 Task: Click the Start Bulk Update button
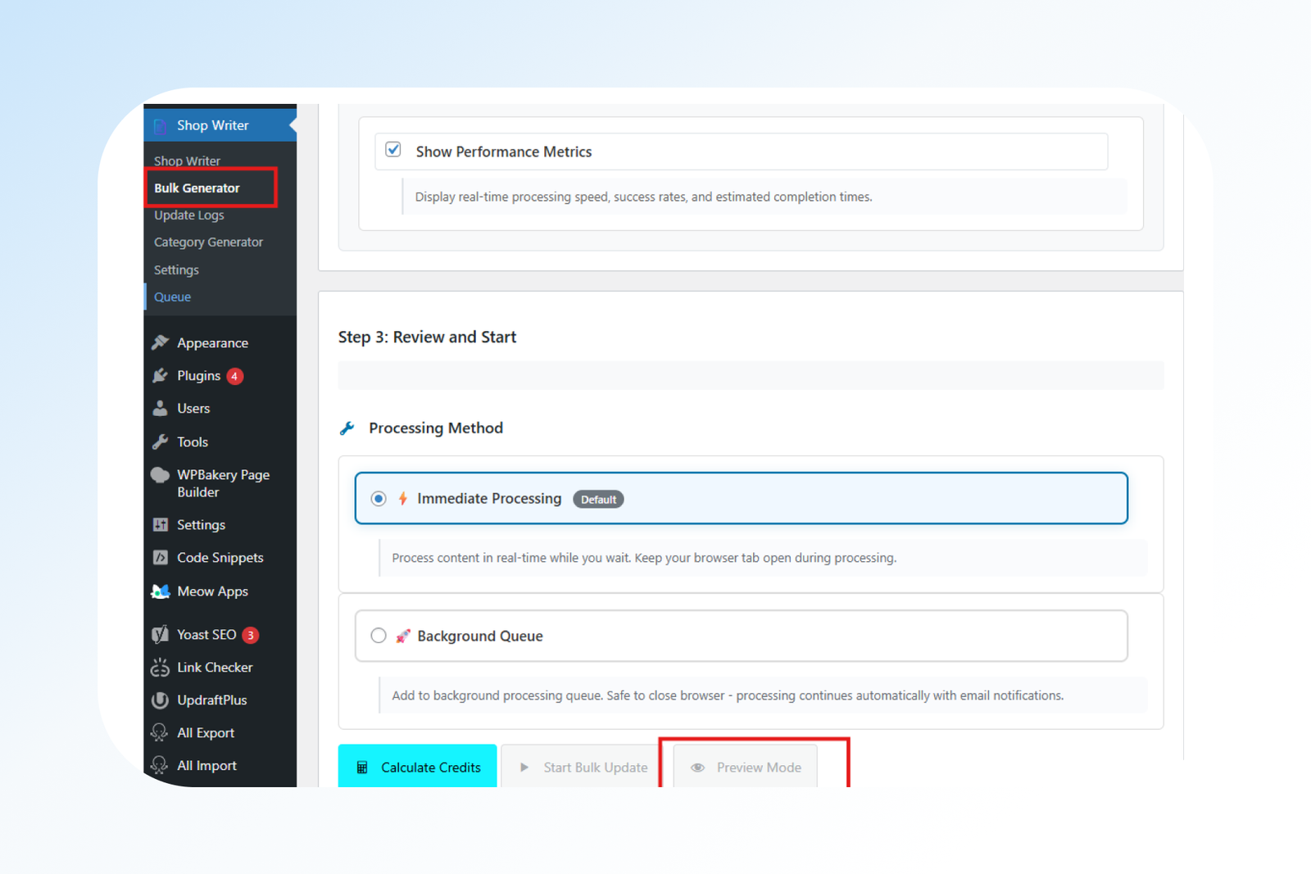pos(583,768)
